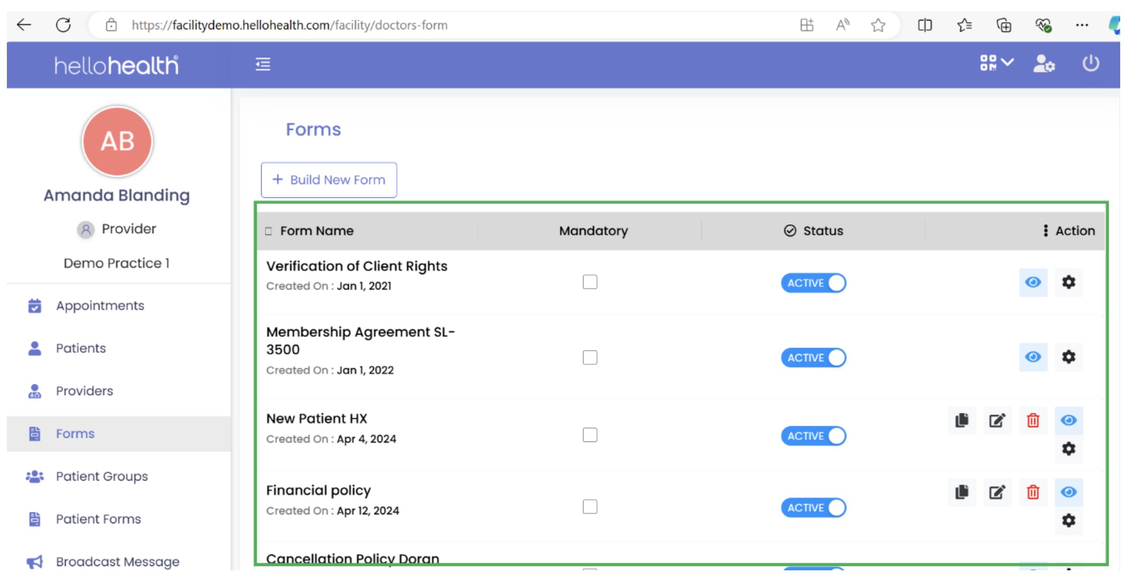This screenshot has width=1126, height=583.
Task: Open the Action column options menu
Action: [1045, 231]
